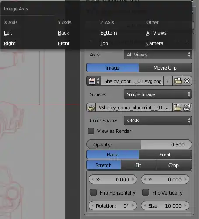Open the Color Space sRGB dropdown

click(158, 121)
